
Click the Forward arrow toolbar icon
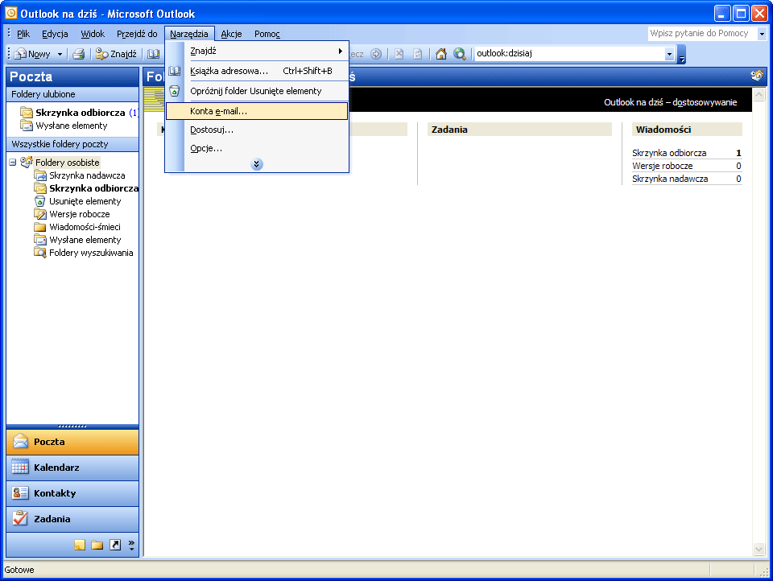coord(376,54)
